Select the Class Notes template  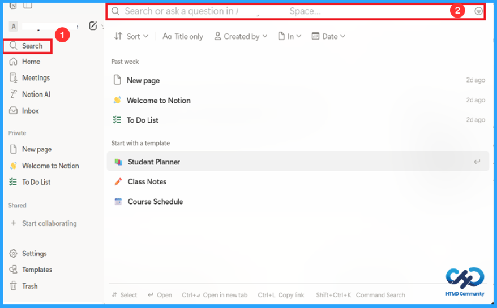(x=298, y=182)
